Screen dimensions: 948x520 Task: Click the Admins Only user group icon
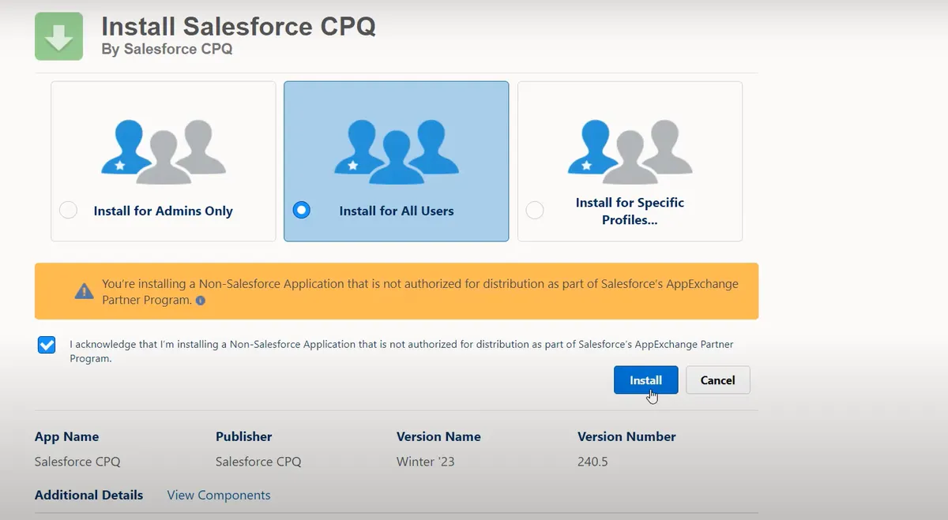tap(164, 151)
